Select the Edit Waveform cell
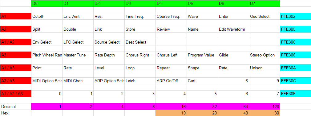The width and height of the screenshot is (311, 116). click(233, 29)
